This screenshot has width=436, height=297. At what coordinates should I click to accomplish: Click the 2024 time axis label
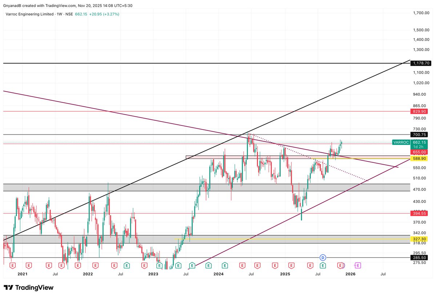point(219,275)
